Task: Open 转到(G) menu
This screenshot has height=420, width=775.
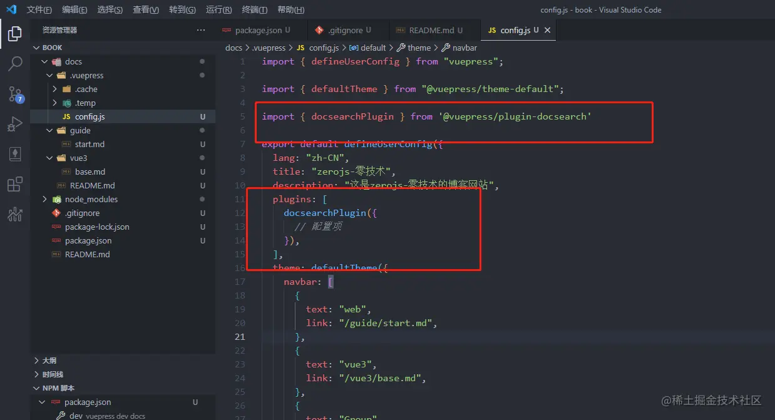Action: [x=182, y=9]
